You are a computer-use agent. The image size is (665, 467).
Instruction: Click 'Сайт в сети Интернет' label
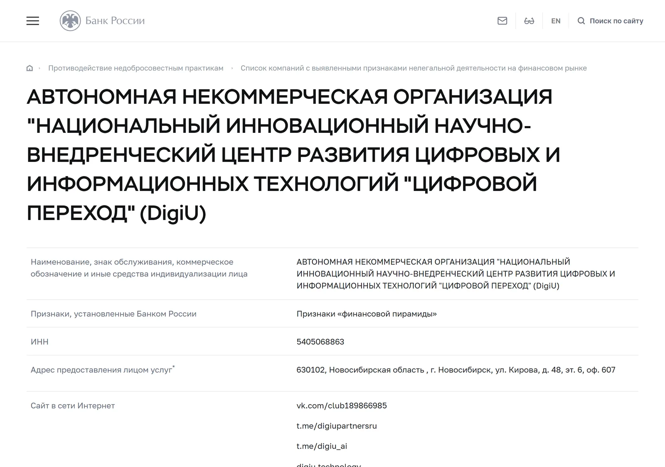point(72,406)
